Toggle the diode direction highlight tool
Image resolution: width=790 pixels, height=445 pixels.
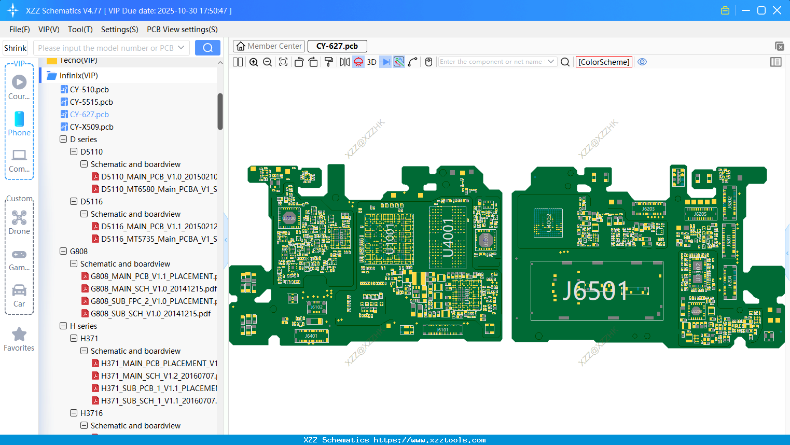tap(385, 62)
